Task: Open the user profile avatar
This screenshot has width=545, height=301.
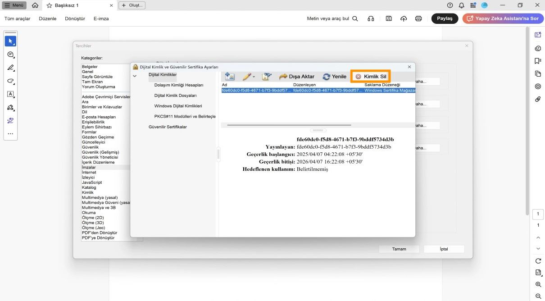Action: point(485,5)
